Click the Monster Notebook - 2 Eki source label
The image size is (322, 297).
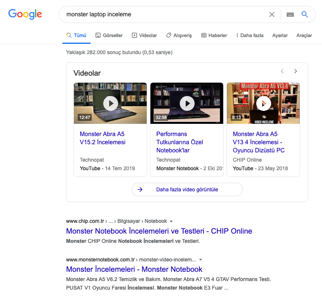(189, 168)
